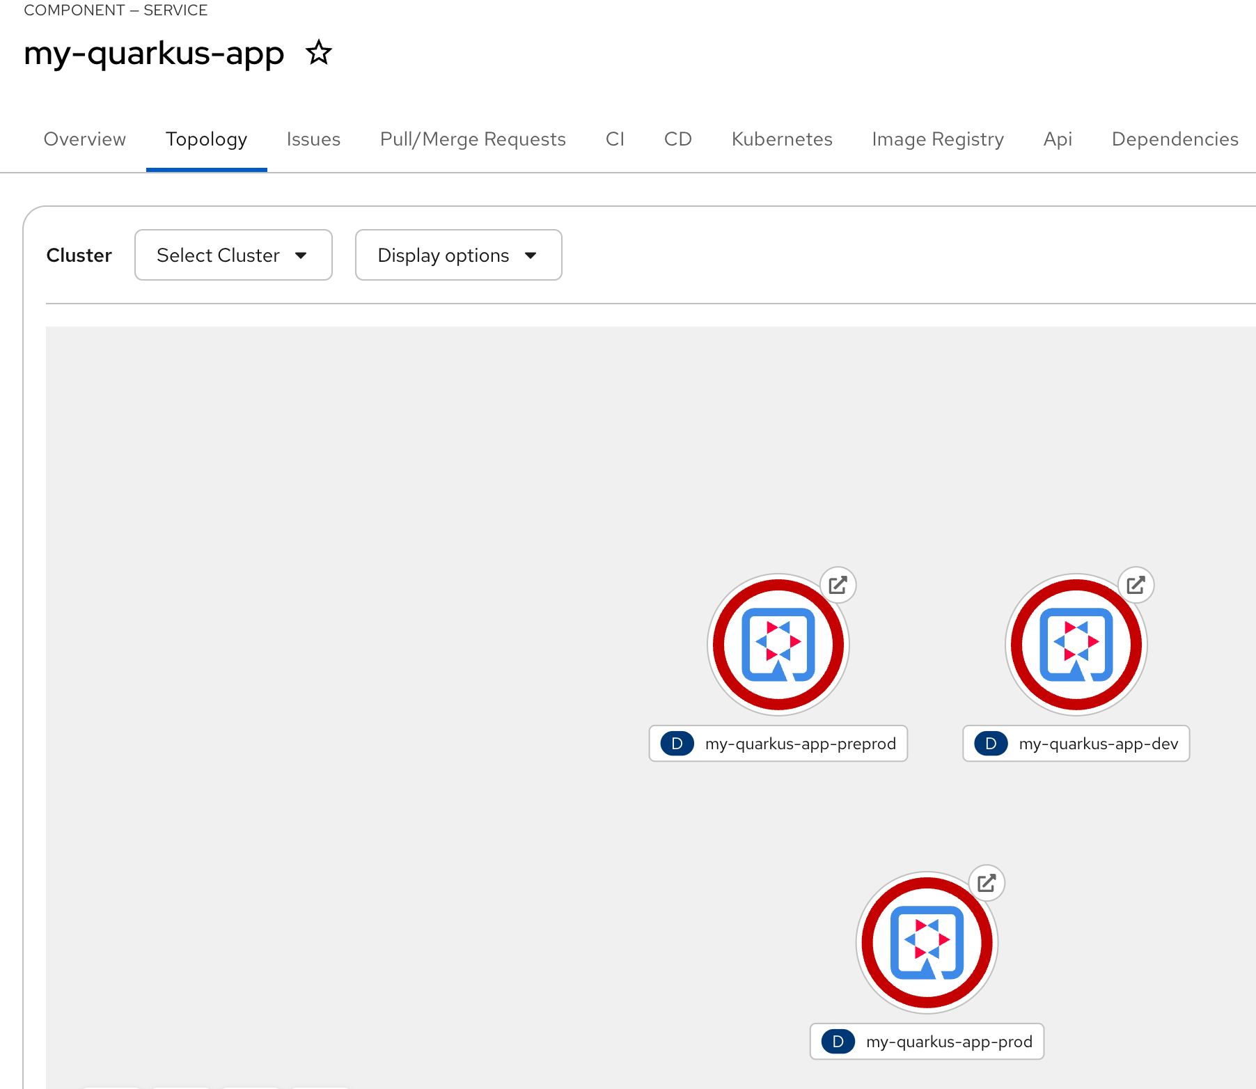Viewport: 1256px width, 1089px height.
Task: Open external link icon on my-quarkus-app-prod node
Action: click(x=987, y=883)
